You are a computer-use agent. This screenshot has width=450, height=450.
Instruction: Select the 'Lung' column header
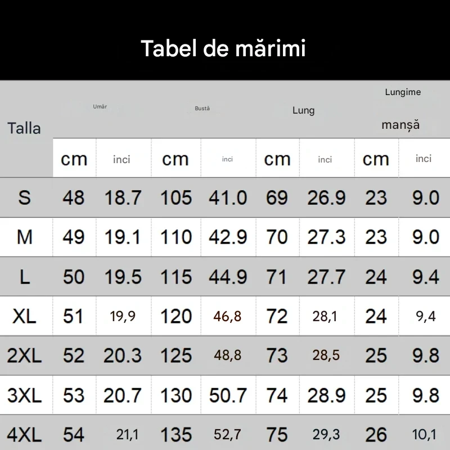click(x=303, y=110)
